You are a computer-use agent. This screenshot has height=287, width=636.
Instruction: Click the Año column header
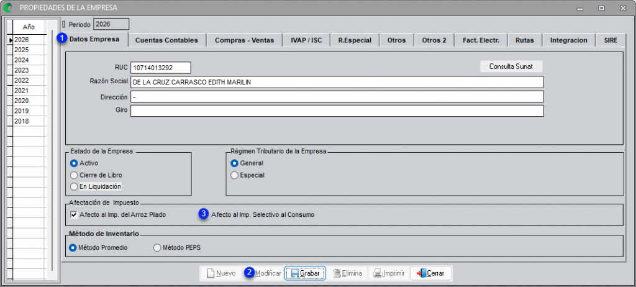click(x=29, y=27)
